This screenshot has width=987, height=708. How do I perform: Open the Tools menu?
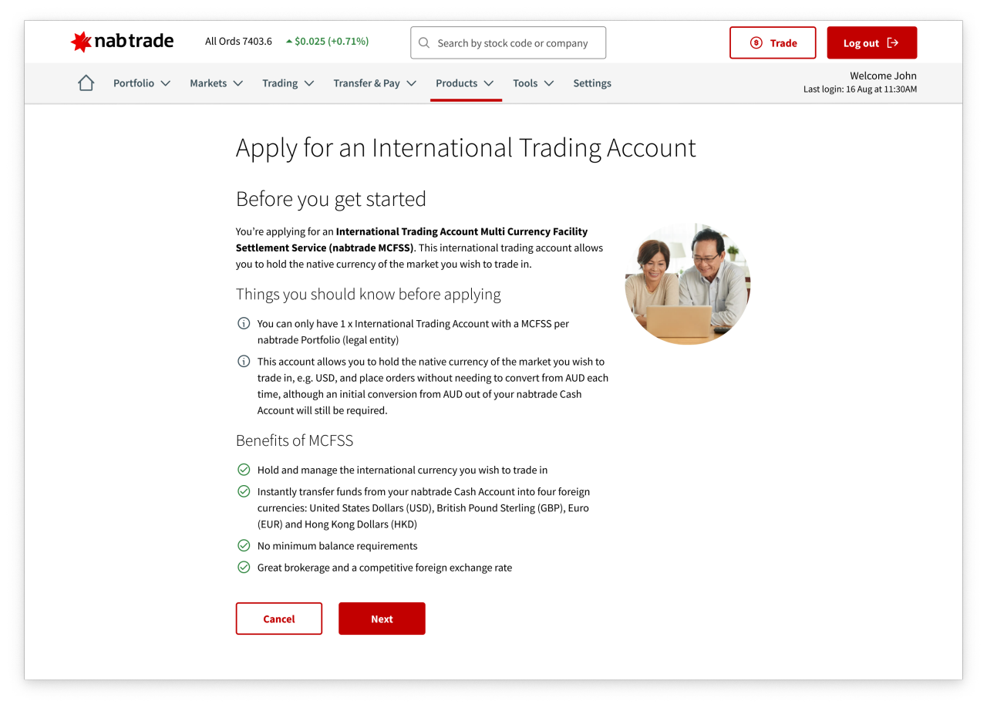[534, 83]
